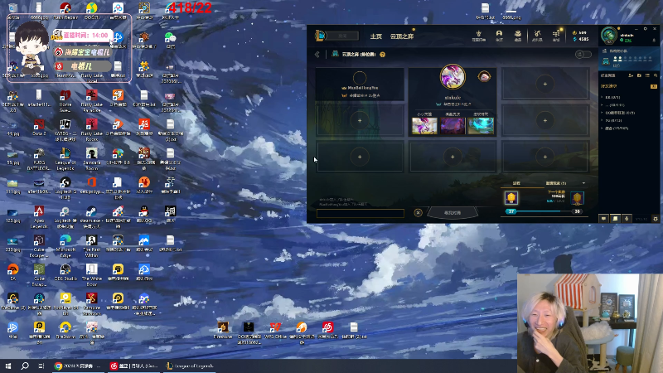
Task: Expand the fifth friends group arrow
Action: coord(603,128)
